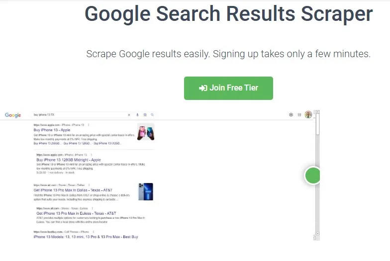Screen dimensions: 390x261
Task: Open "Buy iPhone 13 128GB Midnight - Apple" link
Action: (69, 160)
